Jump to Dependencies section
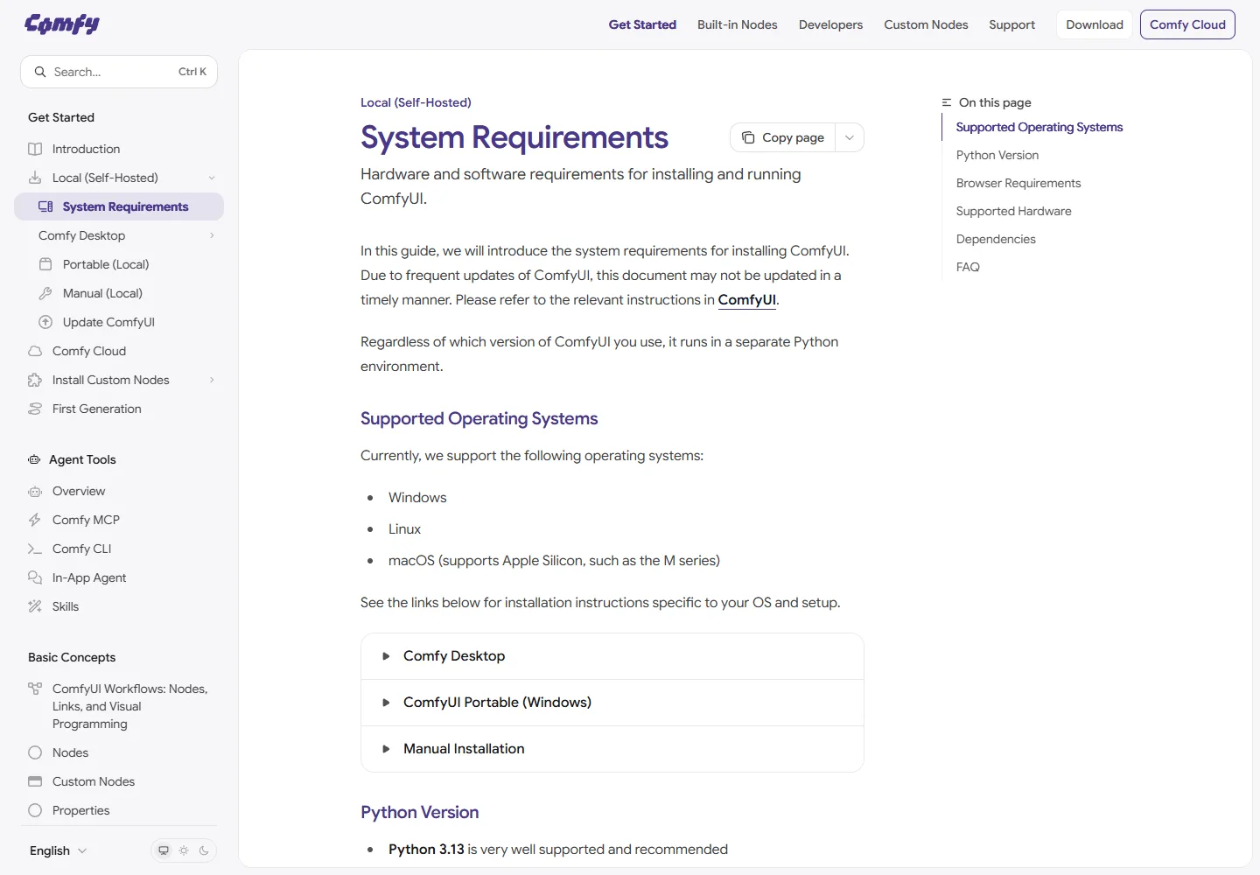 click(x=996, y=239)
